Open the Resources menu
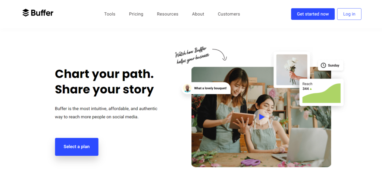 pyautogui.click(x=167, y=14)
